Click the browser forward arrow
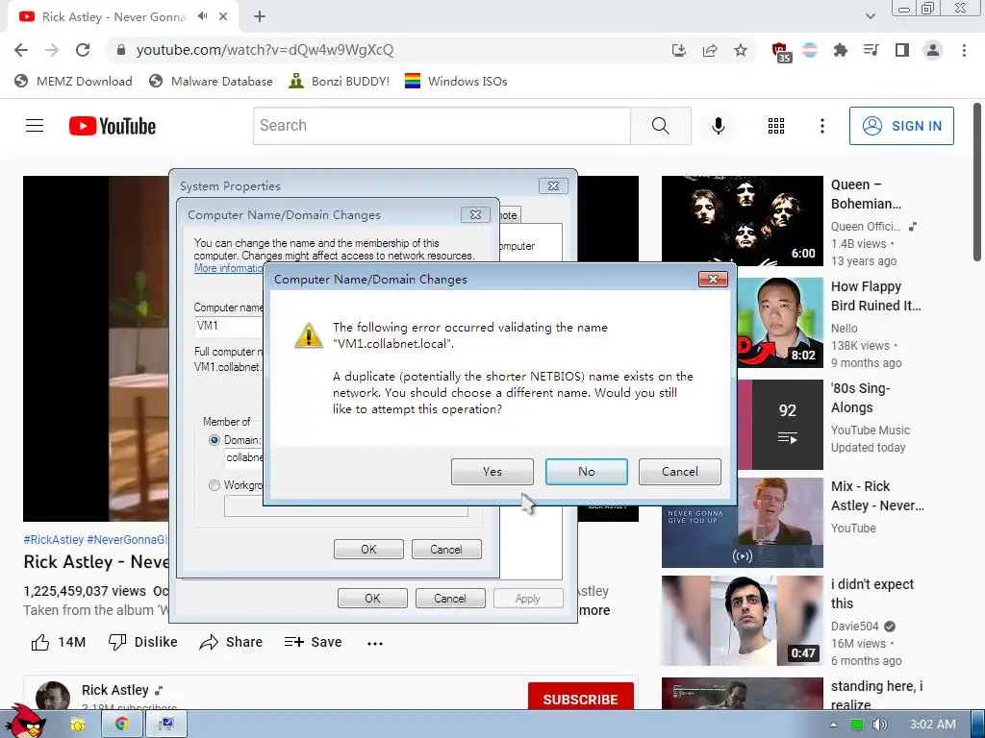 pyautogui.click(x=52, y=50)
